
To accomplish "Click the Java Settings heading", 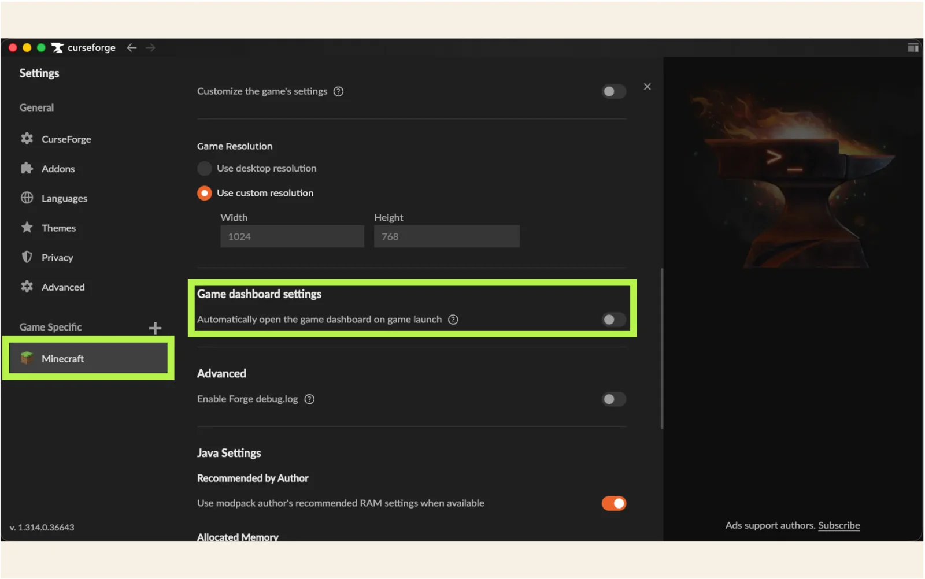I will pyautogui.click(x=229, y=453).
